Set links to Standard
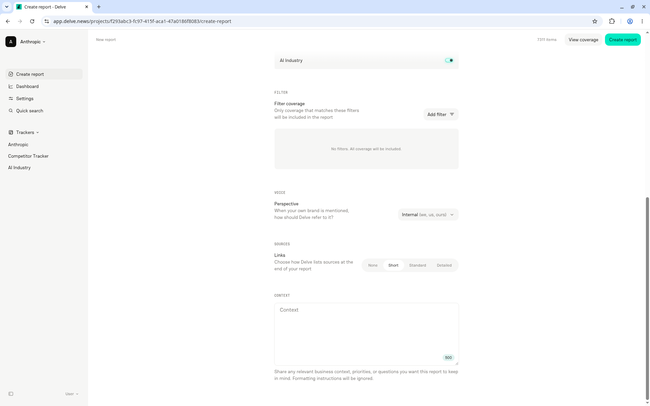Image resolution: width=650 pixels, height=406 pixels. click(417, 265)
